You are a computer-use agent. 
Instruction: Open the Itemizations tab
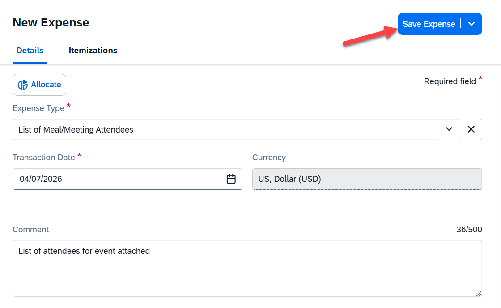pos(93,51)
